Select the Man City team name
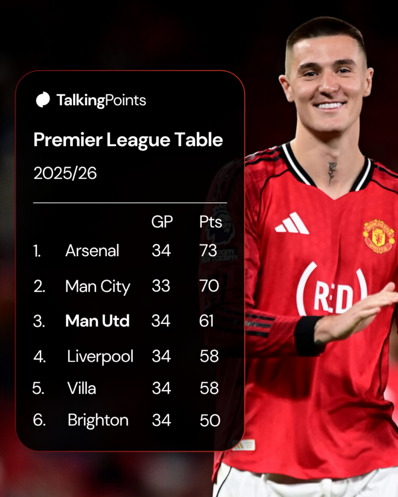The width and height of the screenshot is (398, 497). coord(98,286)
